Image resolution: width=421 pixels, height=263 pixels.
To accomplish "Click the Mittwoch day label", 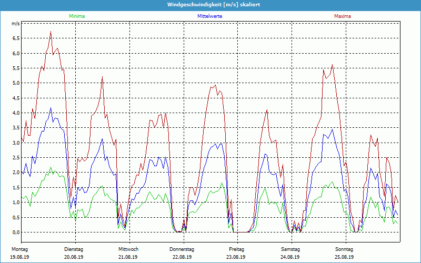I will coord(128,249).
